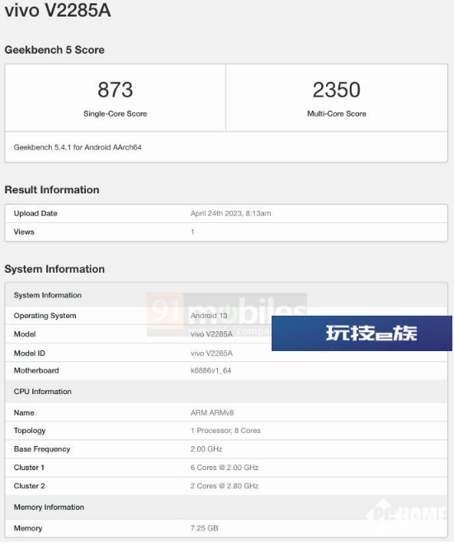
Task: Select the Android 13 value
Action: point(209,316)
